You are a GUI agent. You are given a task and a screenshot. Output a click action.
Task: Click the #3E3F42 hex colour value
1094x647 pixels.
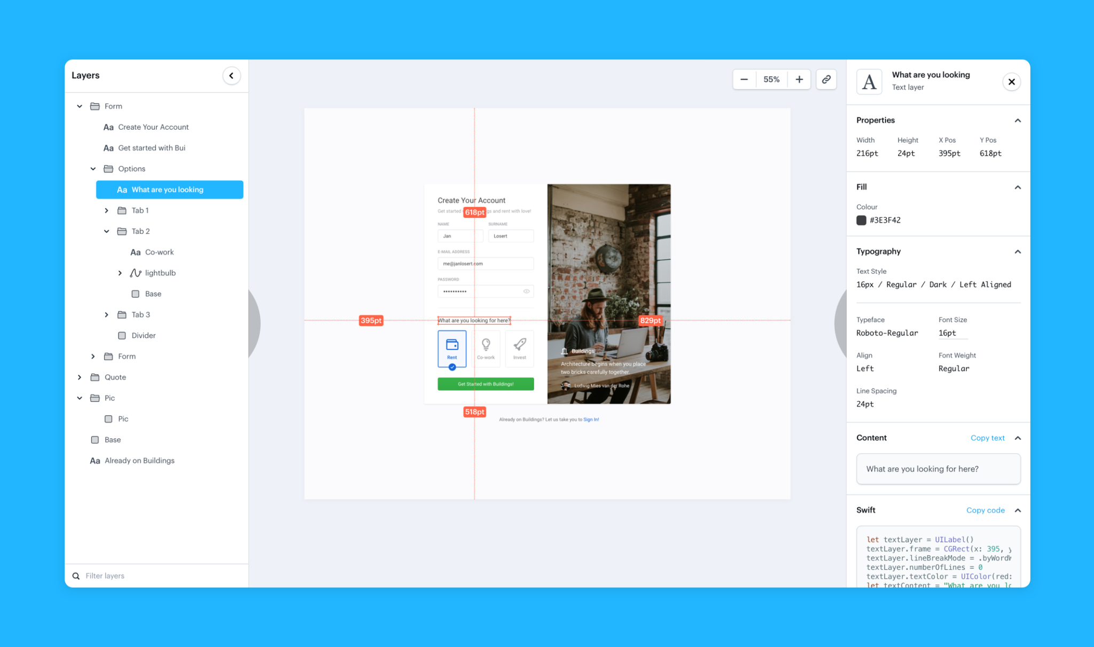885,220
